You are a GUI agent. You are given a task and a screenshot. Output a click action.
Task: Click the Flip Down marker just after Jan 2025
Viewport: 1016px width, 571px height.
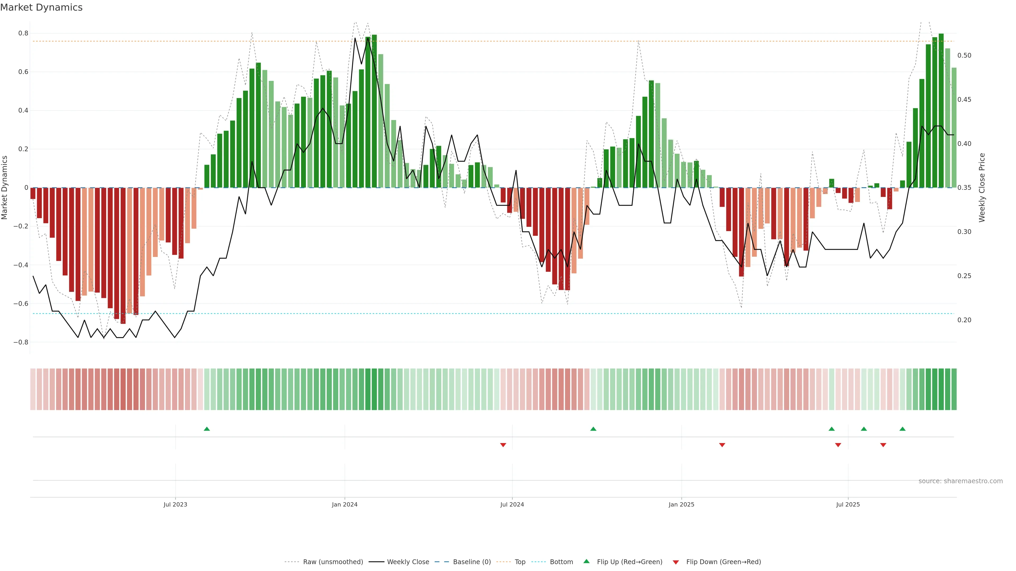coord(722,445)
